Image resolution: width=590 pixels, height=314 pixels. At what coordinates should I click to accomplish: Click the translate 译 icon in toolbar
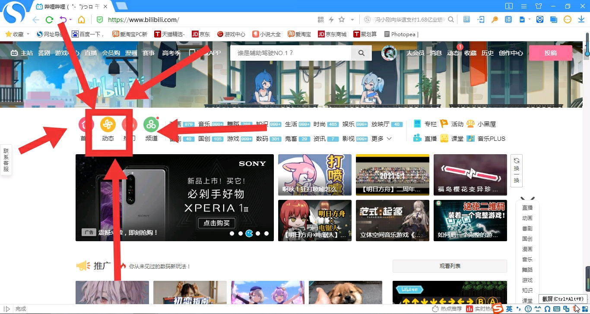coord(509,20)
